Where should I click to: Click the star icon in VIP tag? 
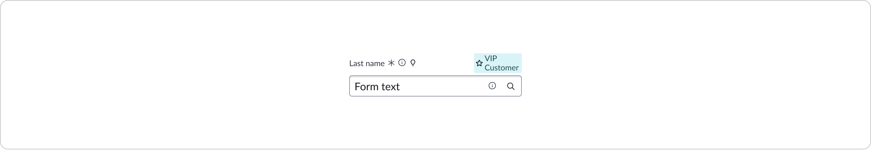coord(479,63)
